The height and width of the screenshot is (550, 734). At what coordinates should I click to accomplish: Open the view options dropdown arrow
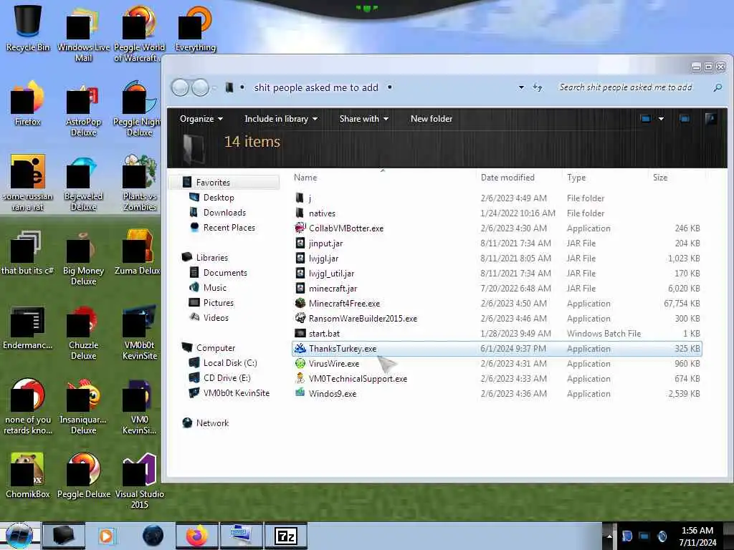tap(661, 119)
